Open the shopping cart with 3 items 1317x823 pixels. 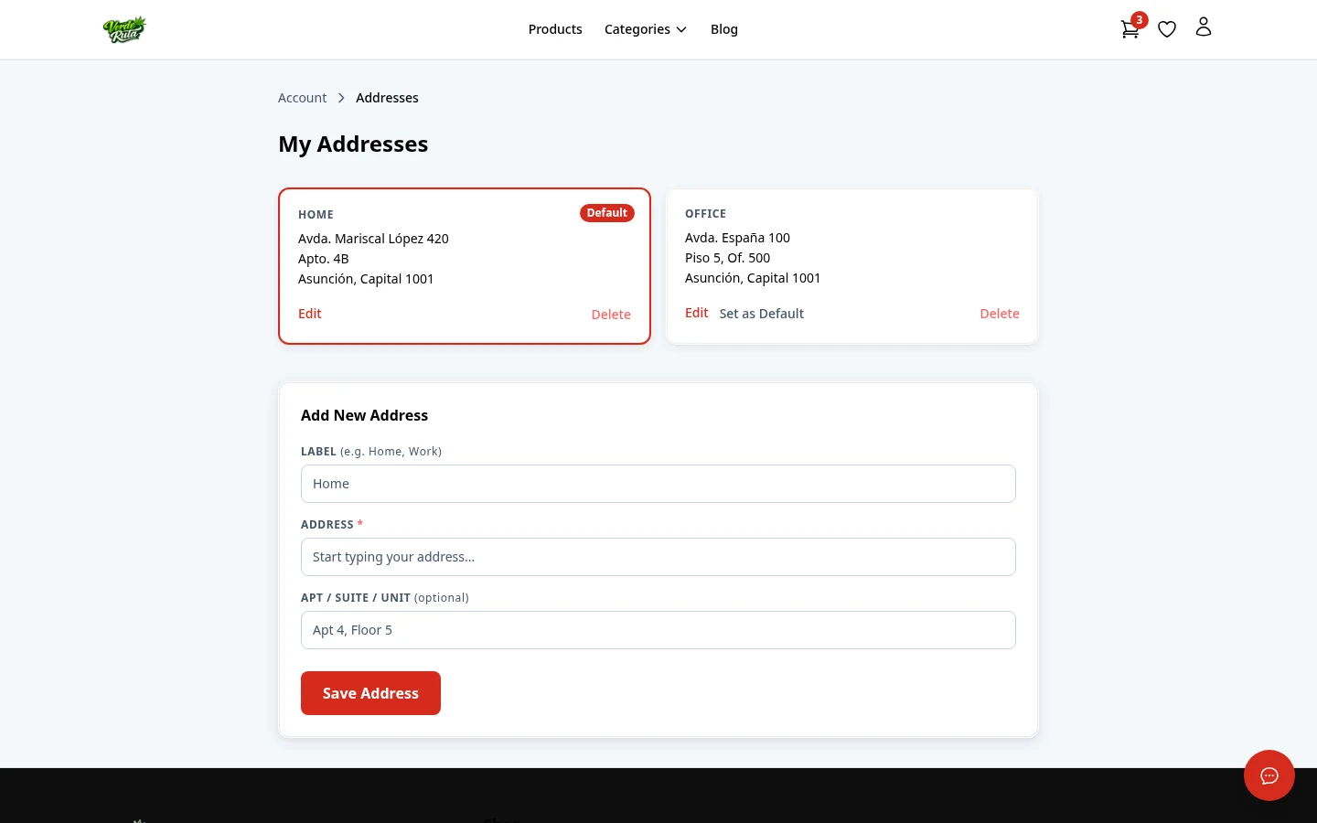tap(1130, 29)
